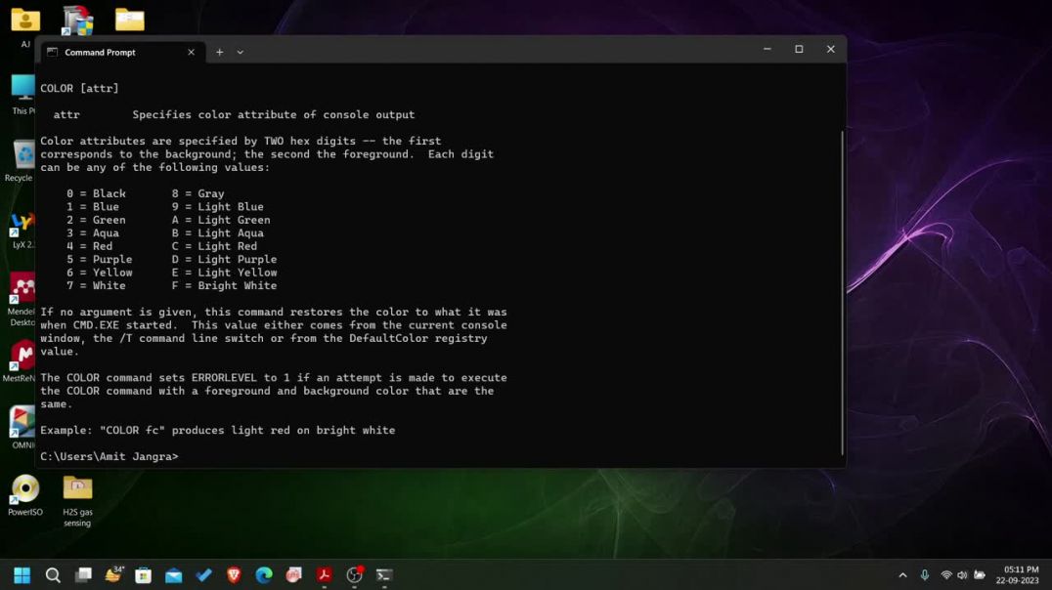Screen dimensions: 1052x590
Task: Close the Command Prompt tab
Action: (192, 52)
